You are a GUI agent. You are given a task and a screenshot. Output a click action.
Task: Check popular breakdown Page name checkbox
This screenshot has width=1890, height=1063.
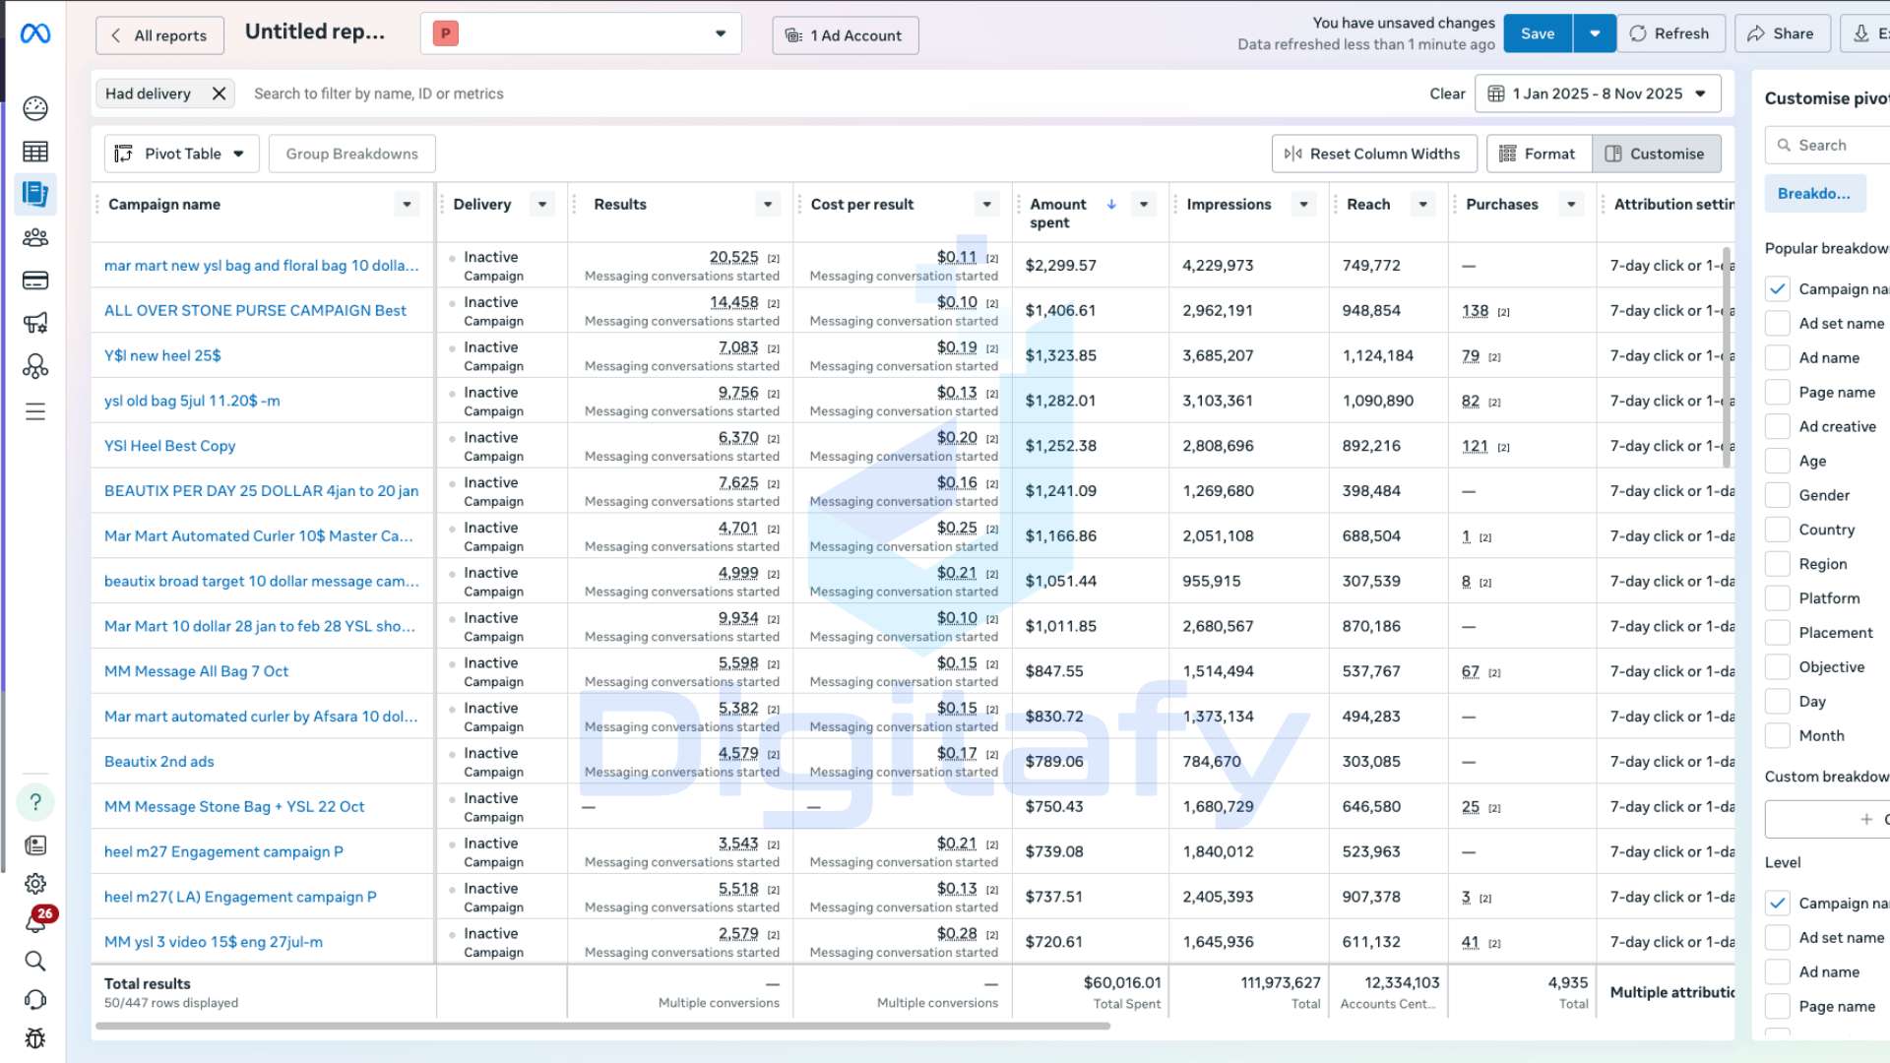[x=1777, y=392]
